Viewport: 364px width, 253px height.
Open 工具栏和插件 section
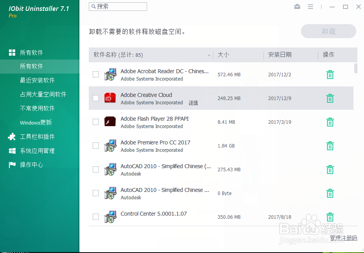point(37,137)
